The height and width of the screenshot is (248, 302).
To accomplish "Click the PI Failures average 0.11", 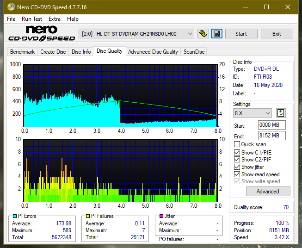I will [x=140, y=223].
